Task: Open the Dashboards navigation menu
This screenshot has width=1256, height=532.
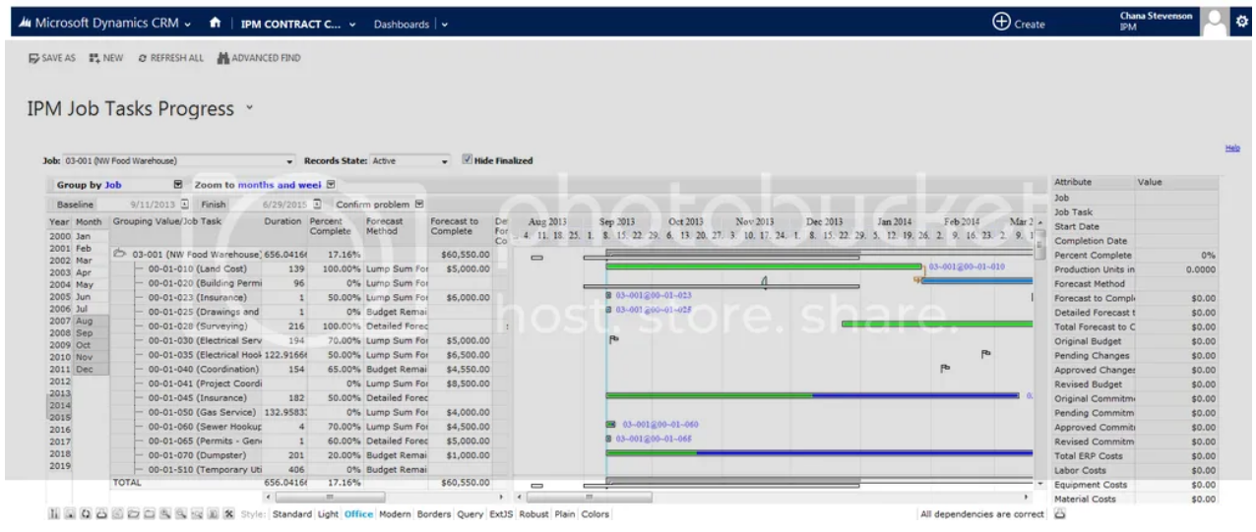Action: (x=445, y=25)
